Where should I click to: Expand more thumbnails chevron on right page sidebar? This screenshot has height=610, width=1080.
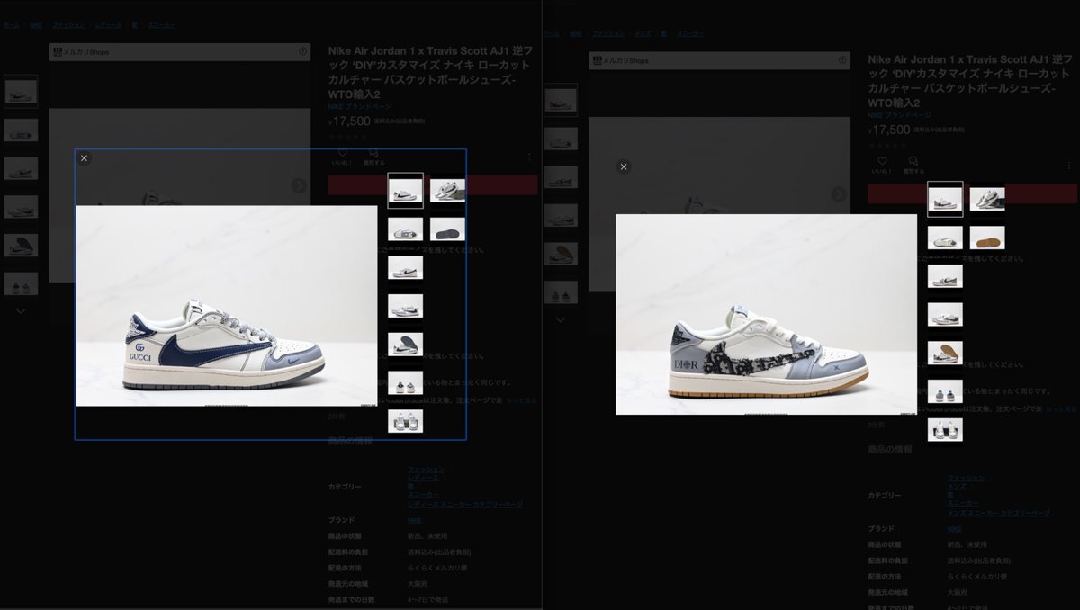pyautogui.click(x=561, y=319)
